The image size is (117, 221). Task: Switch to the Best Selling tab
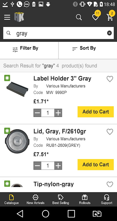tap(61, 199)
